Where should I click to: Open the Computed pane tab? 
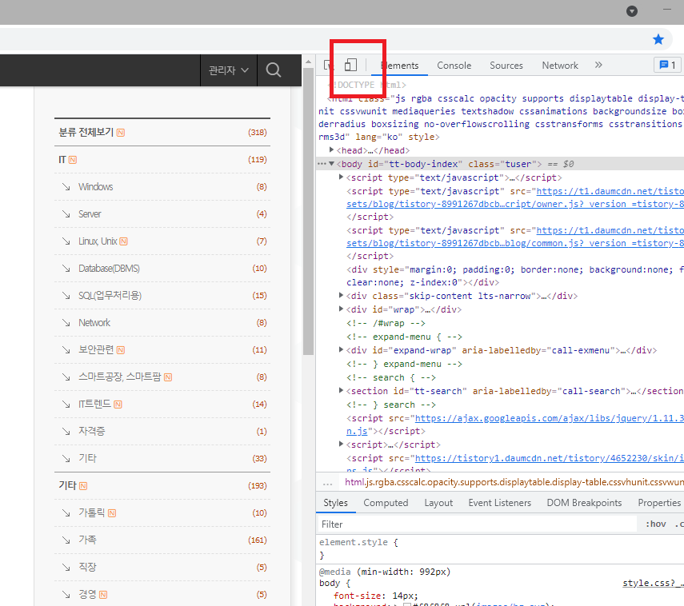coord(386,503)
